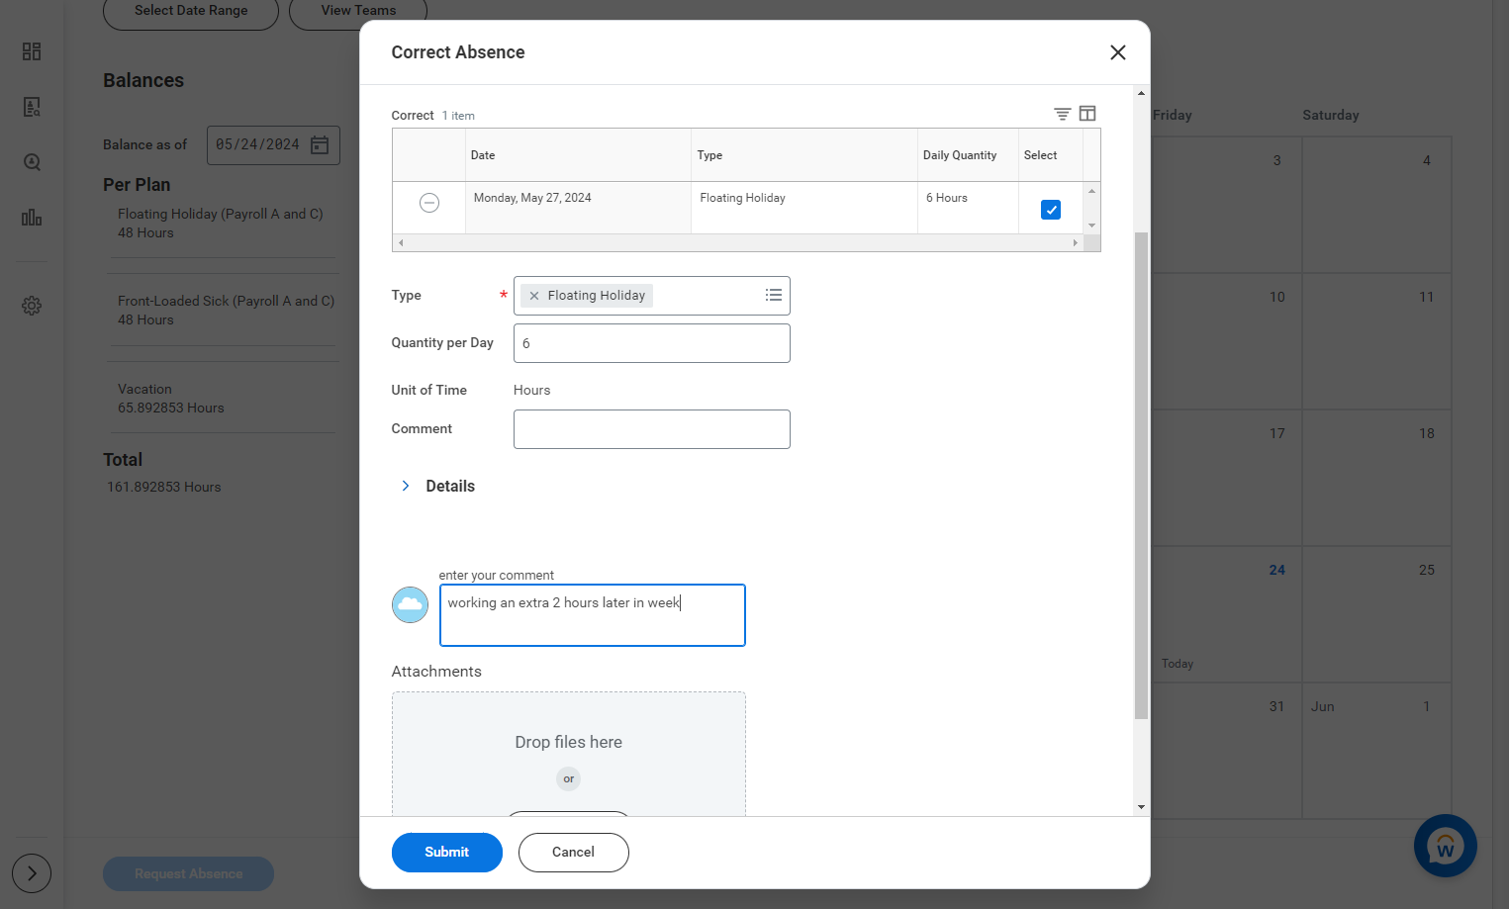The width and height of the screenshot is (1509, 909).
Task: Click the View Teams button
Action: point(358,12)
